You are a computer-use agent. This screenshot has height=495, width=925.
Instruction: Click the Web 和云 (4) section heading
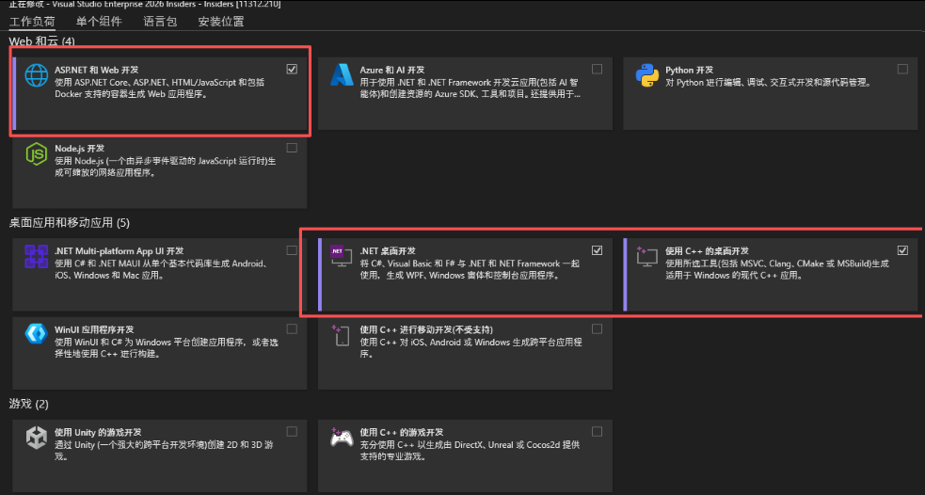pos(42,41)
